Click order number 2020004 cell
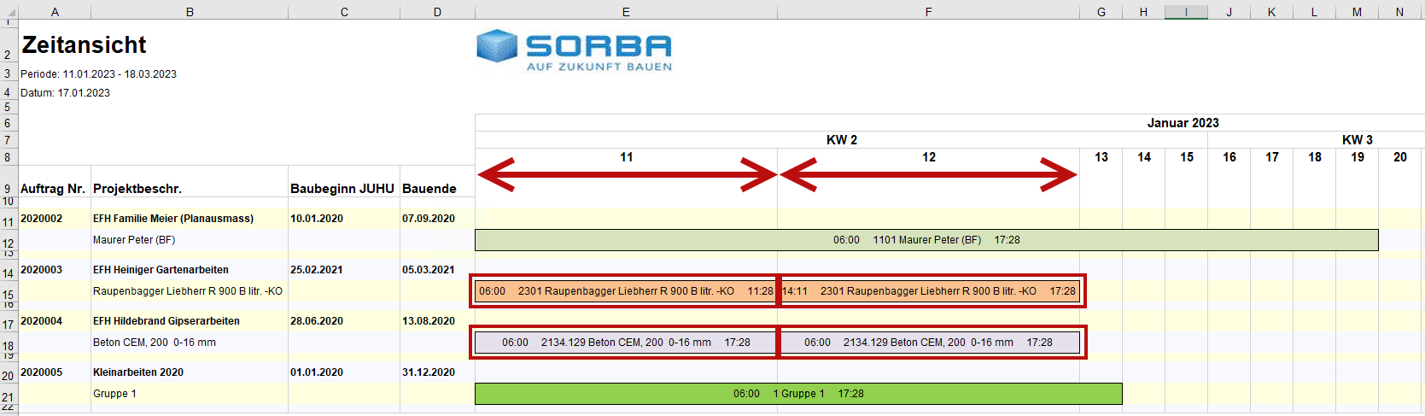1425x416 pixels. (x=42, y=321)
